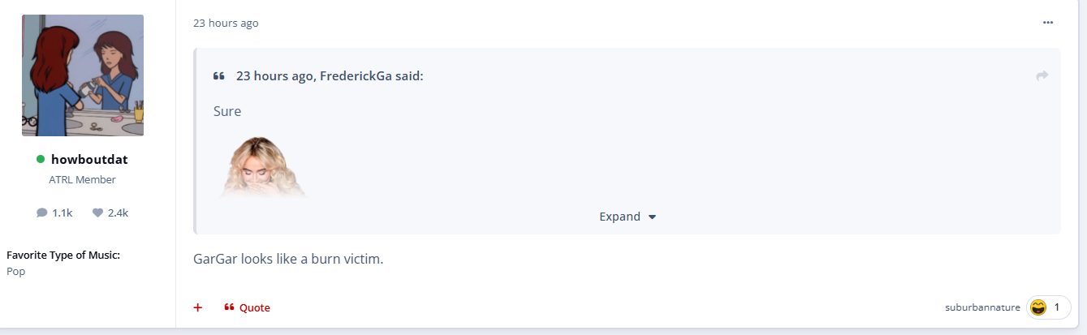Open the howboutdat user profile
This screenshot has height=335, width=1087.
point(89,159)
